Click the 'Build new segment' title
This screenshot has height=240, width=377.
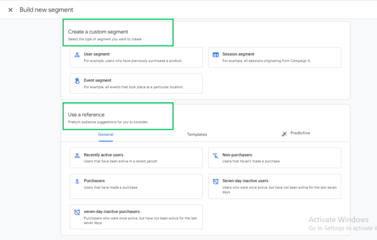pos(46,10)
